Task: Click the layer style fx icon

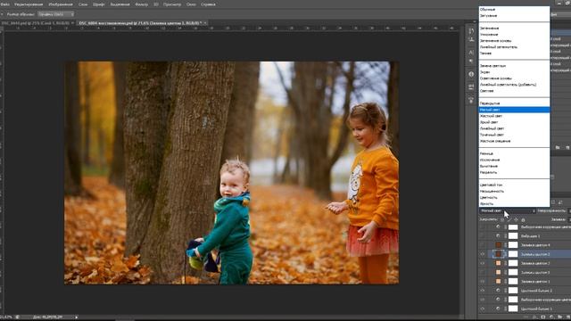Action: click(535, 317)
